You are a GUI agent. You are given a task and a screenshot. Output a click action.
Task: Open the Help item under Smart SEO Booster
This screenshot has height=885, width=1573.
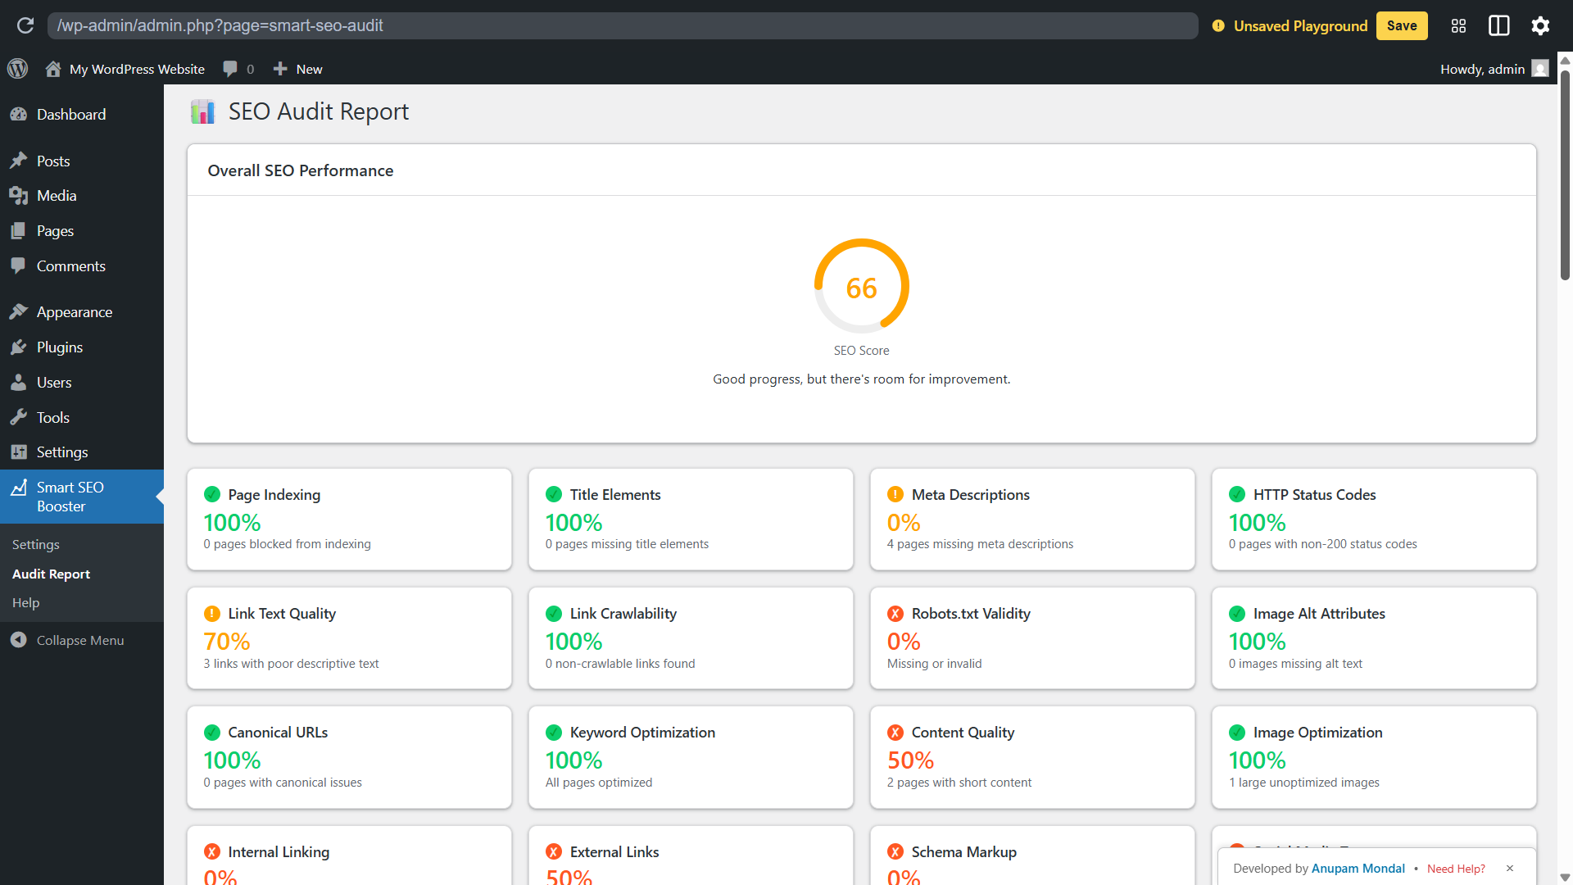point(25,602)
